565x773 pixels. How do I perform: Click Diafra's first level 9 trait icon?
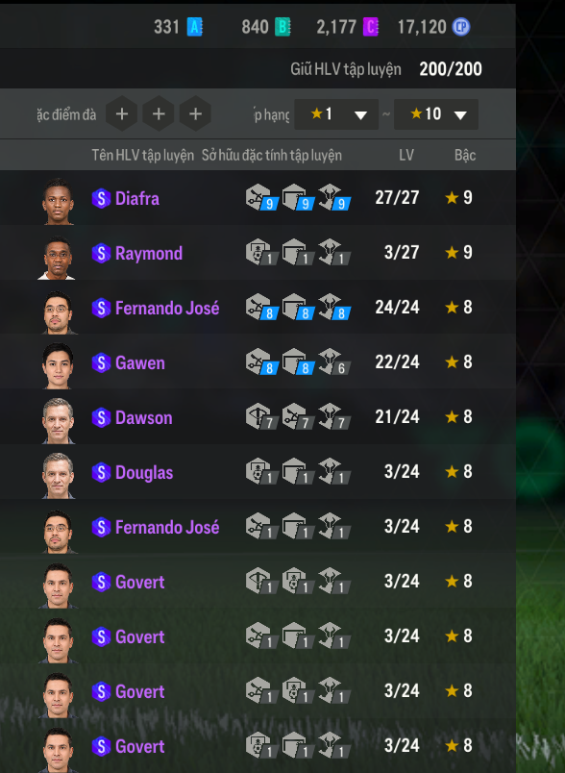[262, 197]
